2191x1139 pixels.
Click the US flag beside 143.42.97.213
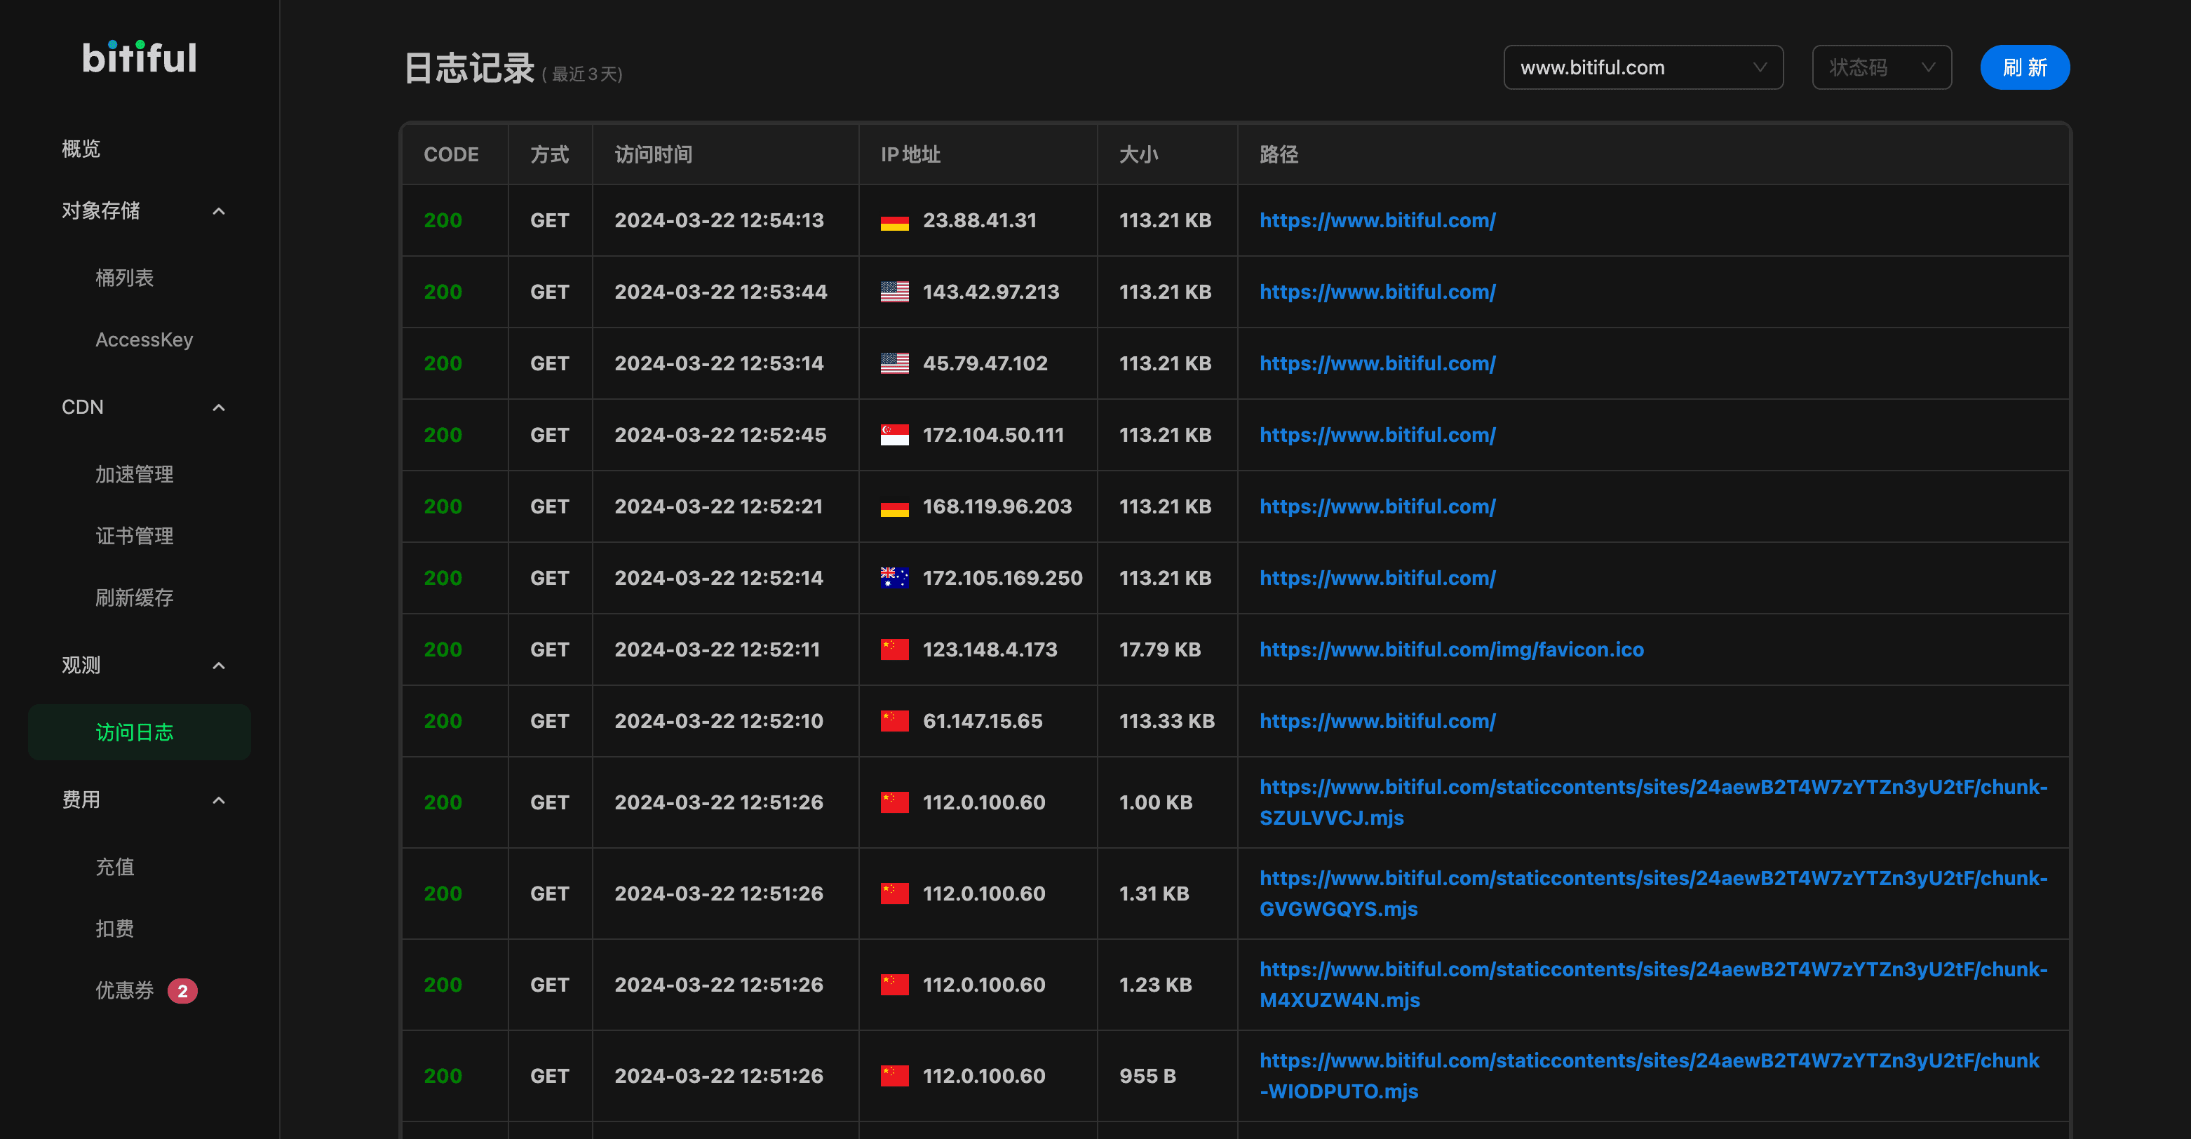click(894, 292)
